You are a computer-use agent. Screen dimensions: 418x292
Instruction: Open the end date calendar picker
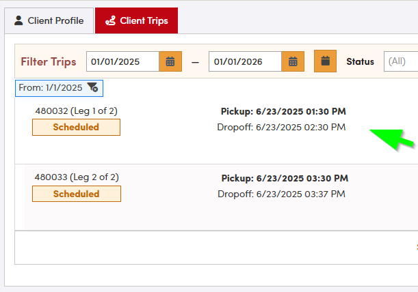click(293, 61)
